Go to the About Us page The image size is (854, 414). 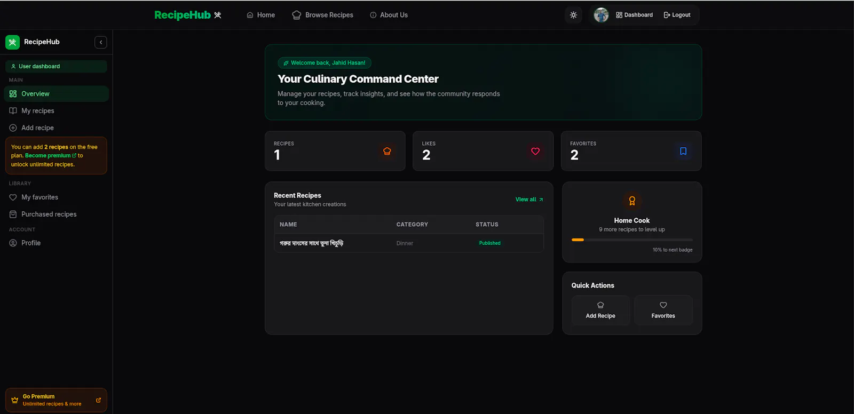389,15
